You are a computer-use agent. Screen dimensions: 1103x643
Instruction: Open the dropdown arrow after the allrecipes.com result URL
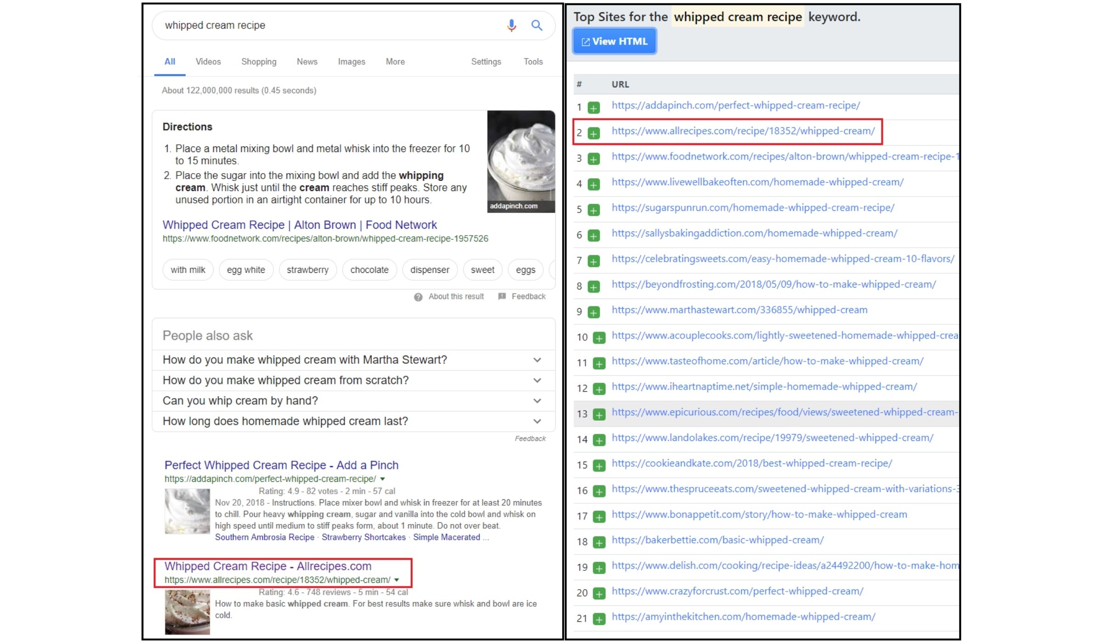(397, 580)
